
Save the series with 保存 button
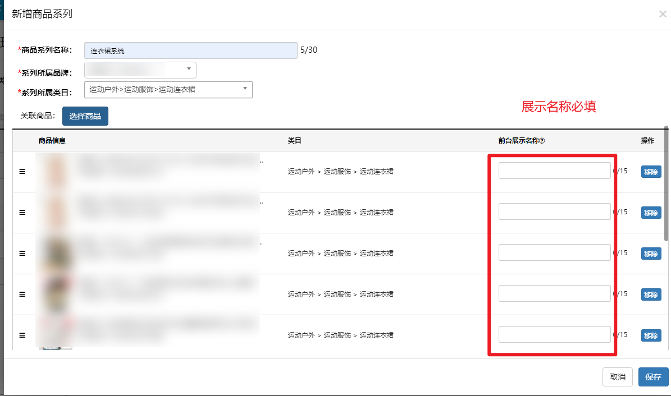(x=653, y=377)
